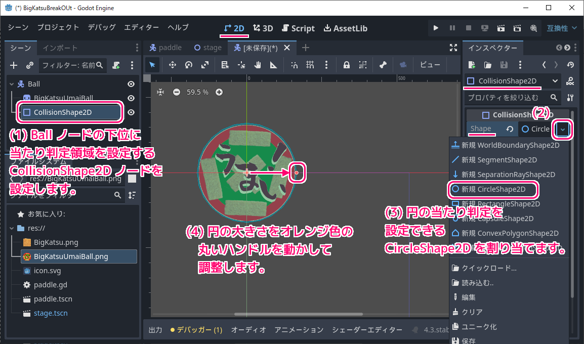
Task: Group the selected node's children
Action: point(363,65)
